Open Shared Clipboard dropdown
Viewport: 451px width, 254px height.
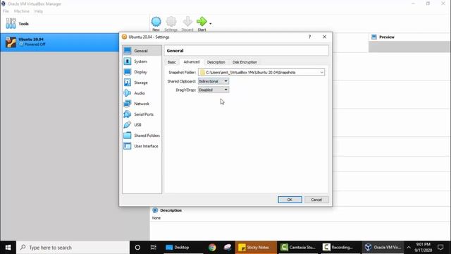214,81
